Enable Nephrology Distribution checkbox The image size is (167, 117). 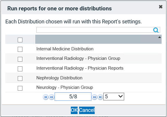pyautogui.click(x=20, y=78)
